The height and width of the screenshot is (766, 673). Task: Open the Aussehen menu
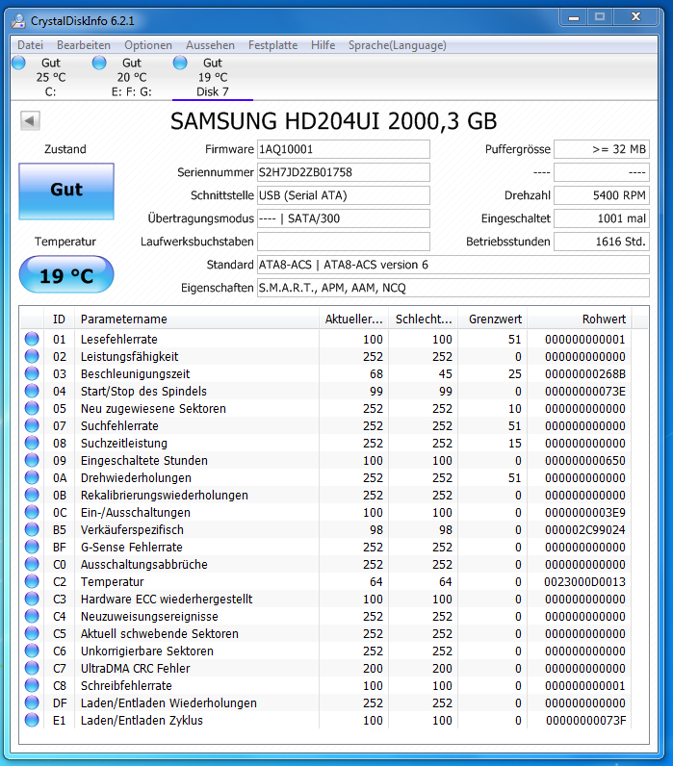pyautogui.click(x=210, y=45)
